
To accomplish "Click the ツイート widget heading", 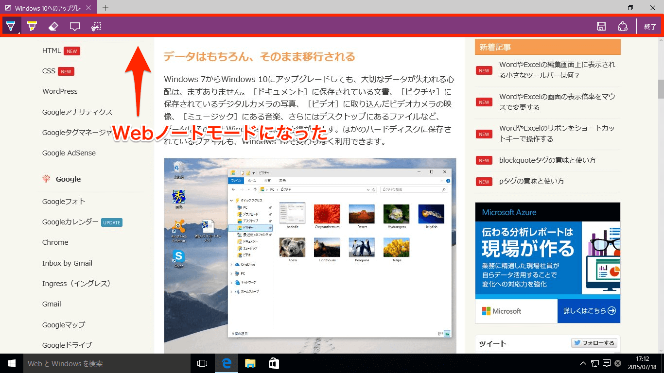I will (x=493, y=343).
